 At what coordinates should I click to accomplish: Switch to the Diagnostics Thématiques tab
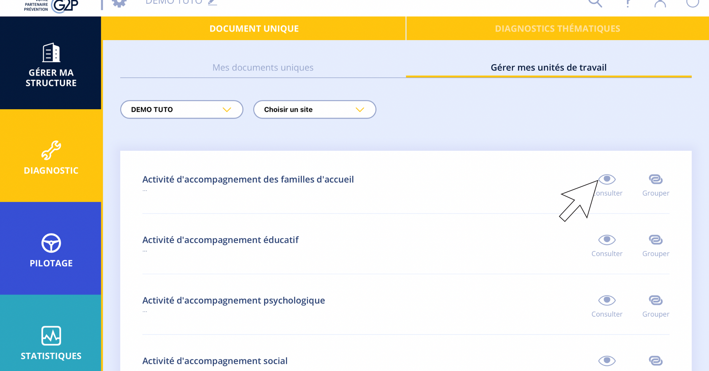[557, 28]
